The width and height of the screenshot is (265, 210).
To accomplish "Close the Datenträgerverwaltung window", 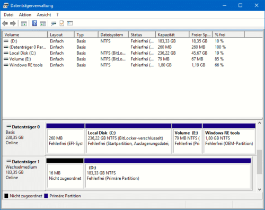I will [257, 5].
